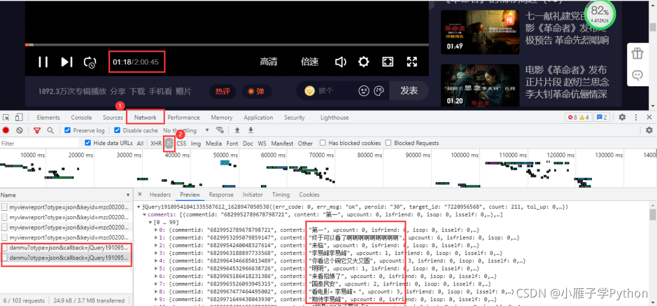This screenshot has width=657, height=306.
Task: Select the Img request filter
Action: [196, 143]
